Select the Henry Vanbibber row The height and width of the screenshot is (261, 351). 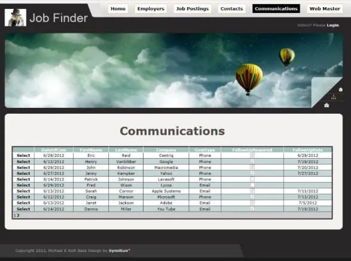click(x=23, y=162)
